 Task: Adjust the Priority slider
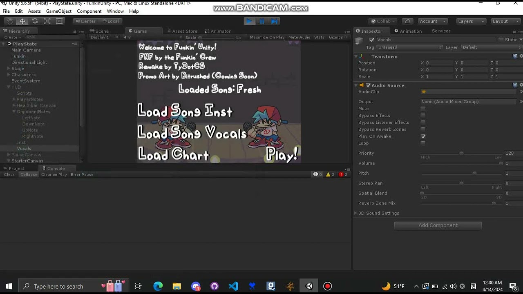(462, 153)
